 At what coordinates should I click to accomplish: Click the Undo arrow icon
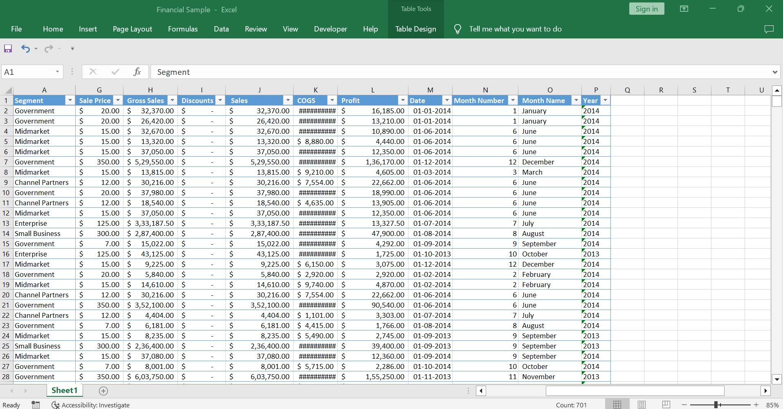25,49
